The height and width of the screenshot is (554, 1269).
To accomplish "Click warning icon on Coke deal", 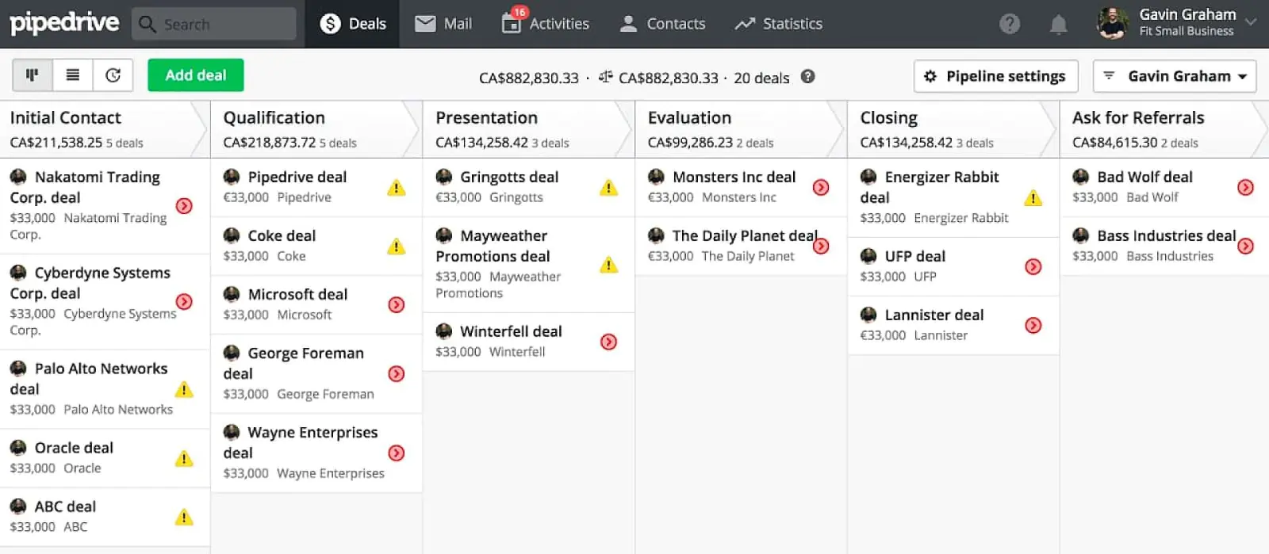I will (x=397, y=246).
